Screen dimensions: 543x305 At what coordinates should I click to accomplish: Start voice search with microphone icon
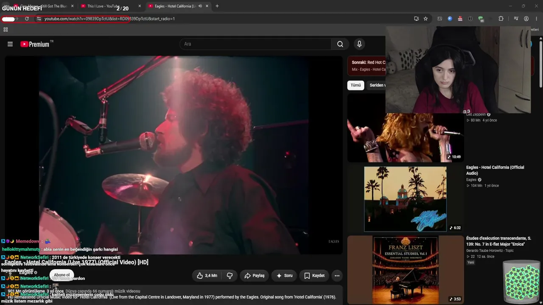pyautogui.click(x=359, y=44)
